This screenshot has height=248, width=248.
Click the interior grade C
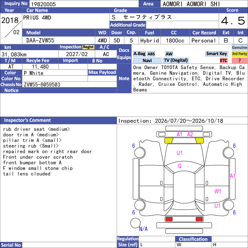241,41
